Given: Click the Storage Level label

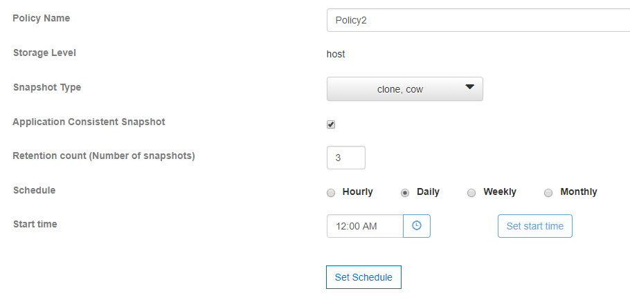Looking at the screenshot, I should pos(44,53).
